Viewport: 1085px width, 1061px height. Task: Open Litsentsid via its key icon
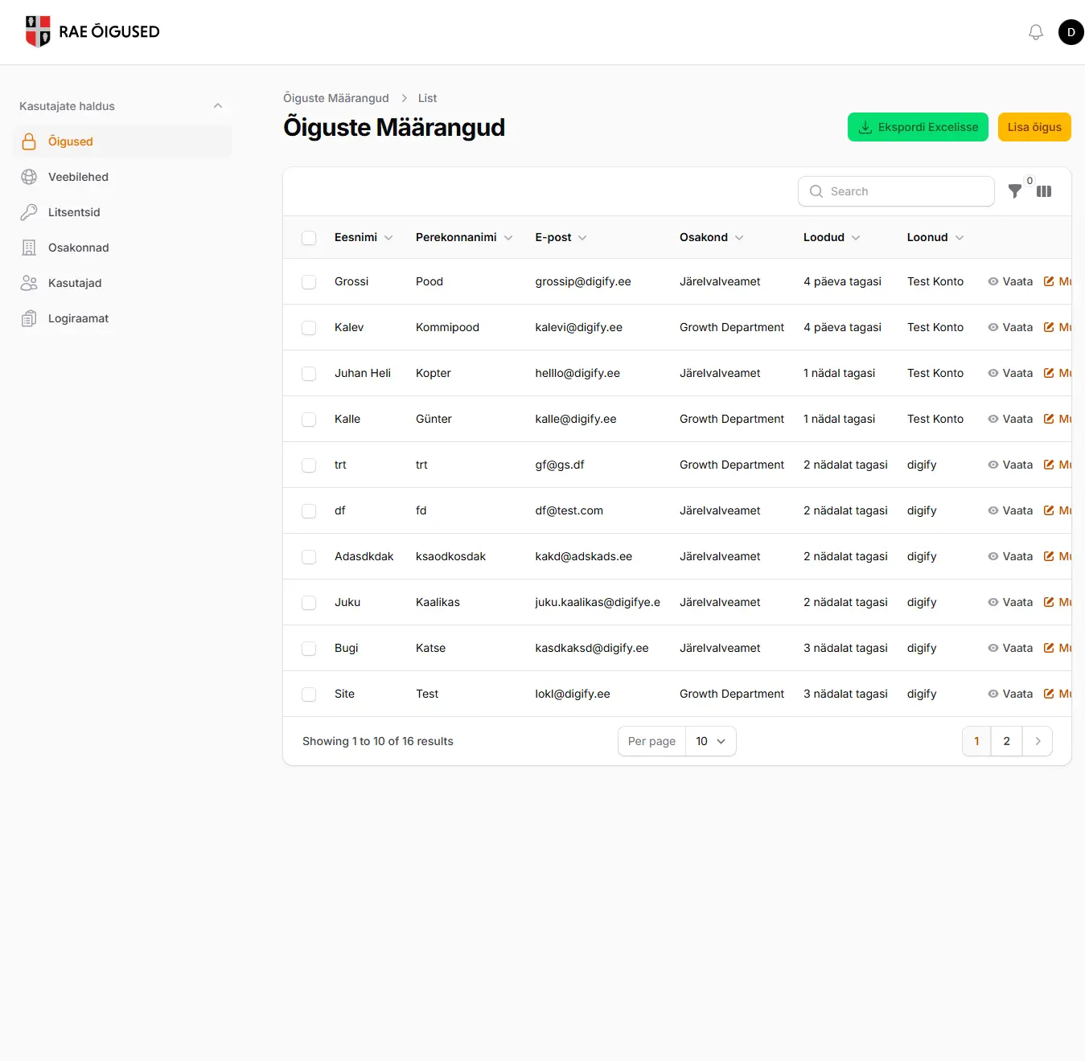click(29, 212)
